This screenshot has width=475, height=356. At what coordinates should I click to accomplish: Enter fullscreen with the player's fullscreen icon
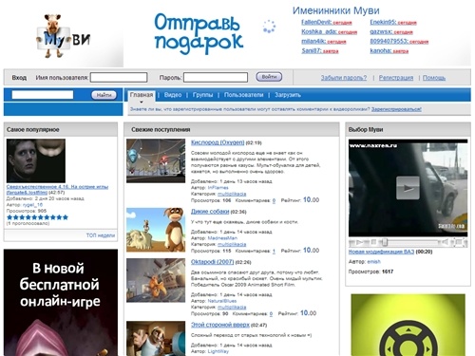click(x=459, y=243)
